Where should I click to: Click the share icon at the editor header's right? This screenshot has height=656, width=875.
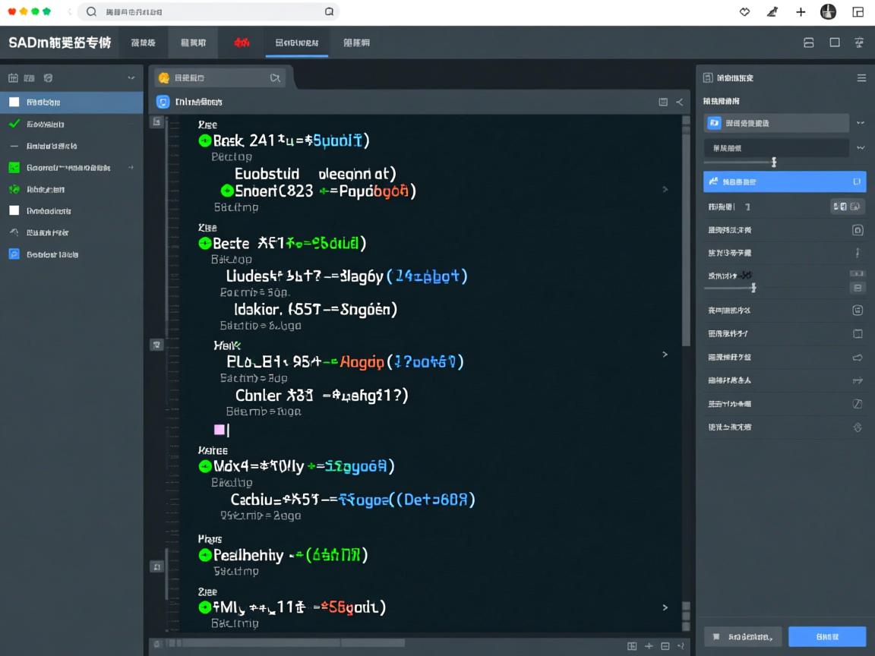pos(680,102)
